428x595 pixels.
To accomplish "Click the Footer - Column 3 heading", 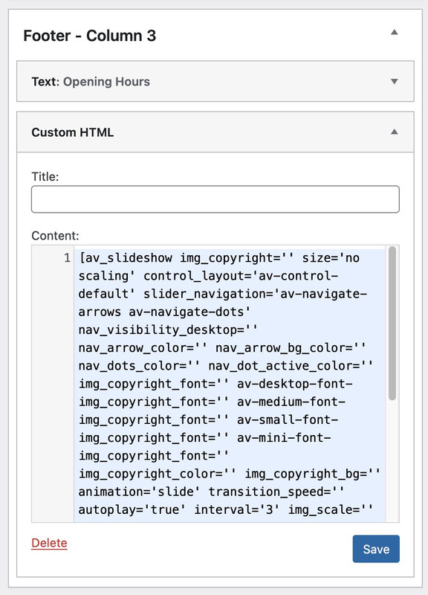I will [x=89, y=36].
